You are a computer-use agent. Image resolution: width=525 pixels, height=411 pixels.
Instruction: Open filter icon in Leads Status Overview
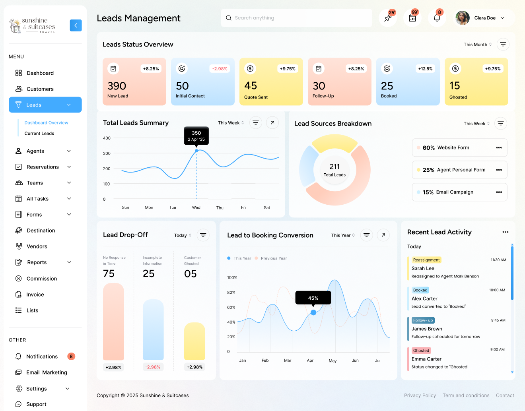503,45
